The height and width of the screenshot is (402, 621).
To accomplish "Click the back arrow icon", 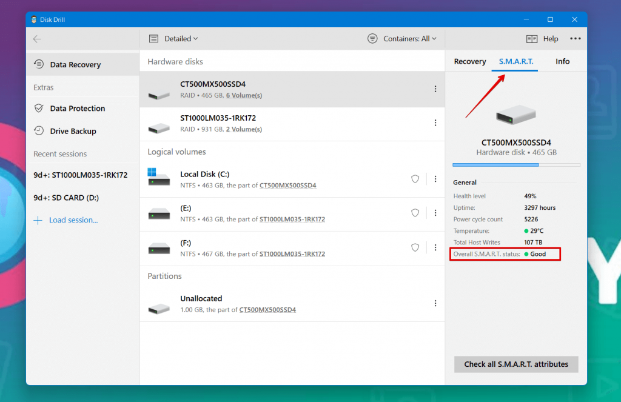I will (x=37, y=39).
